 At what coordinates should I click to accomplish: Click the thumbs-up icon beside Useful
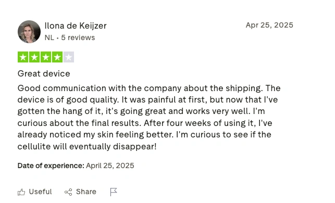[x=21, y=192]
